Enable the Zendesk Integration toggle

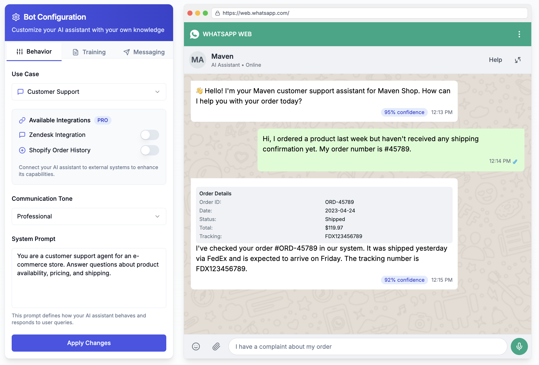pyautogui.click(x=149, y=135)
